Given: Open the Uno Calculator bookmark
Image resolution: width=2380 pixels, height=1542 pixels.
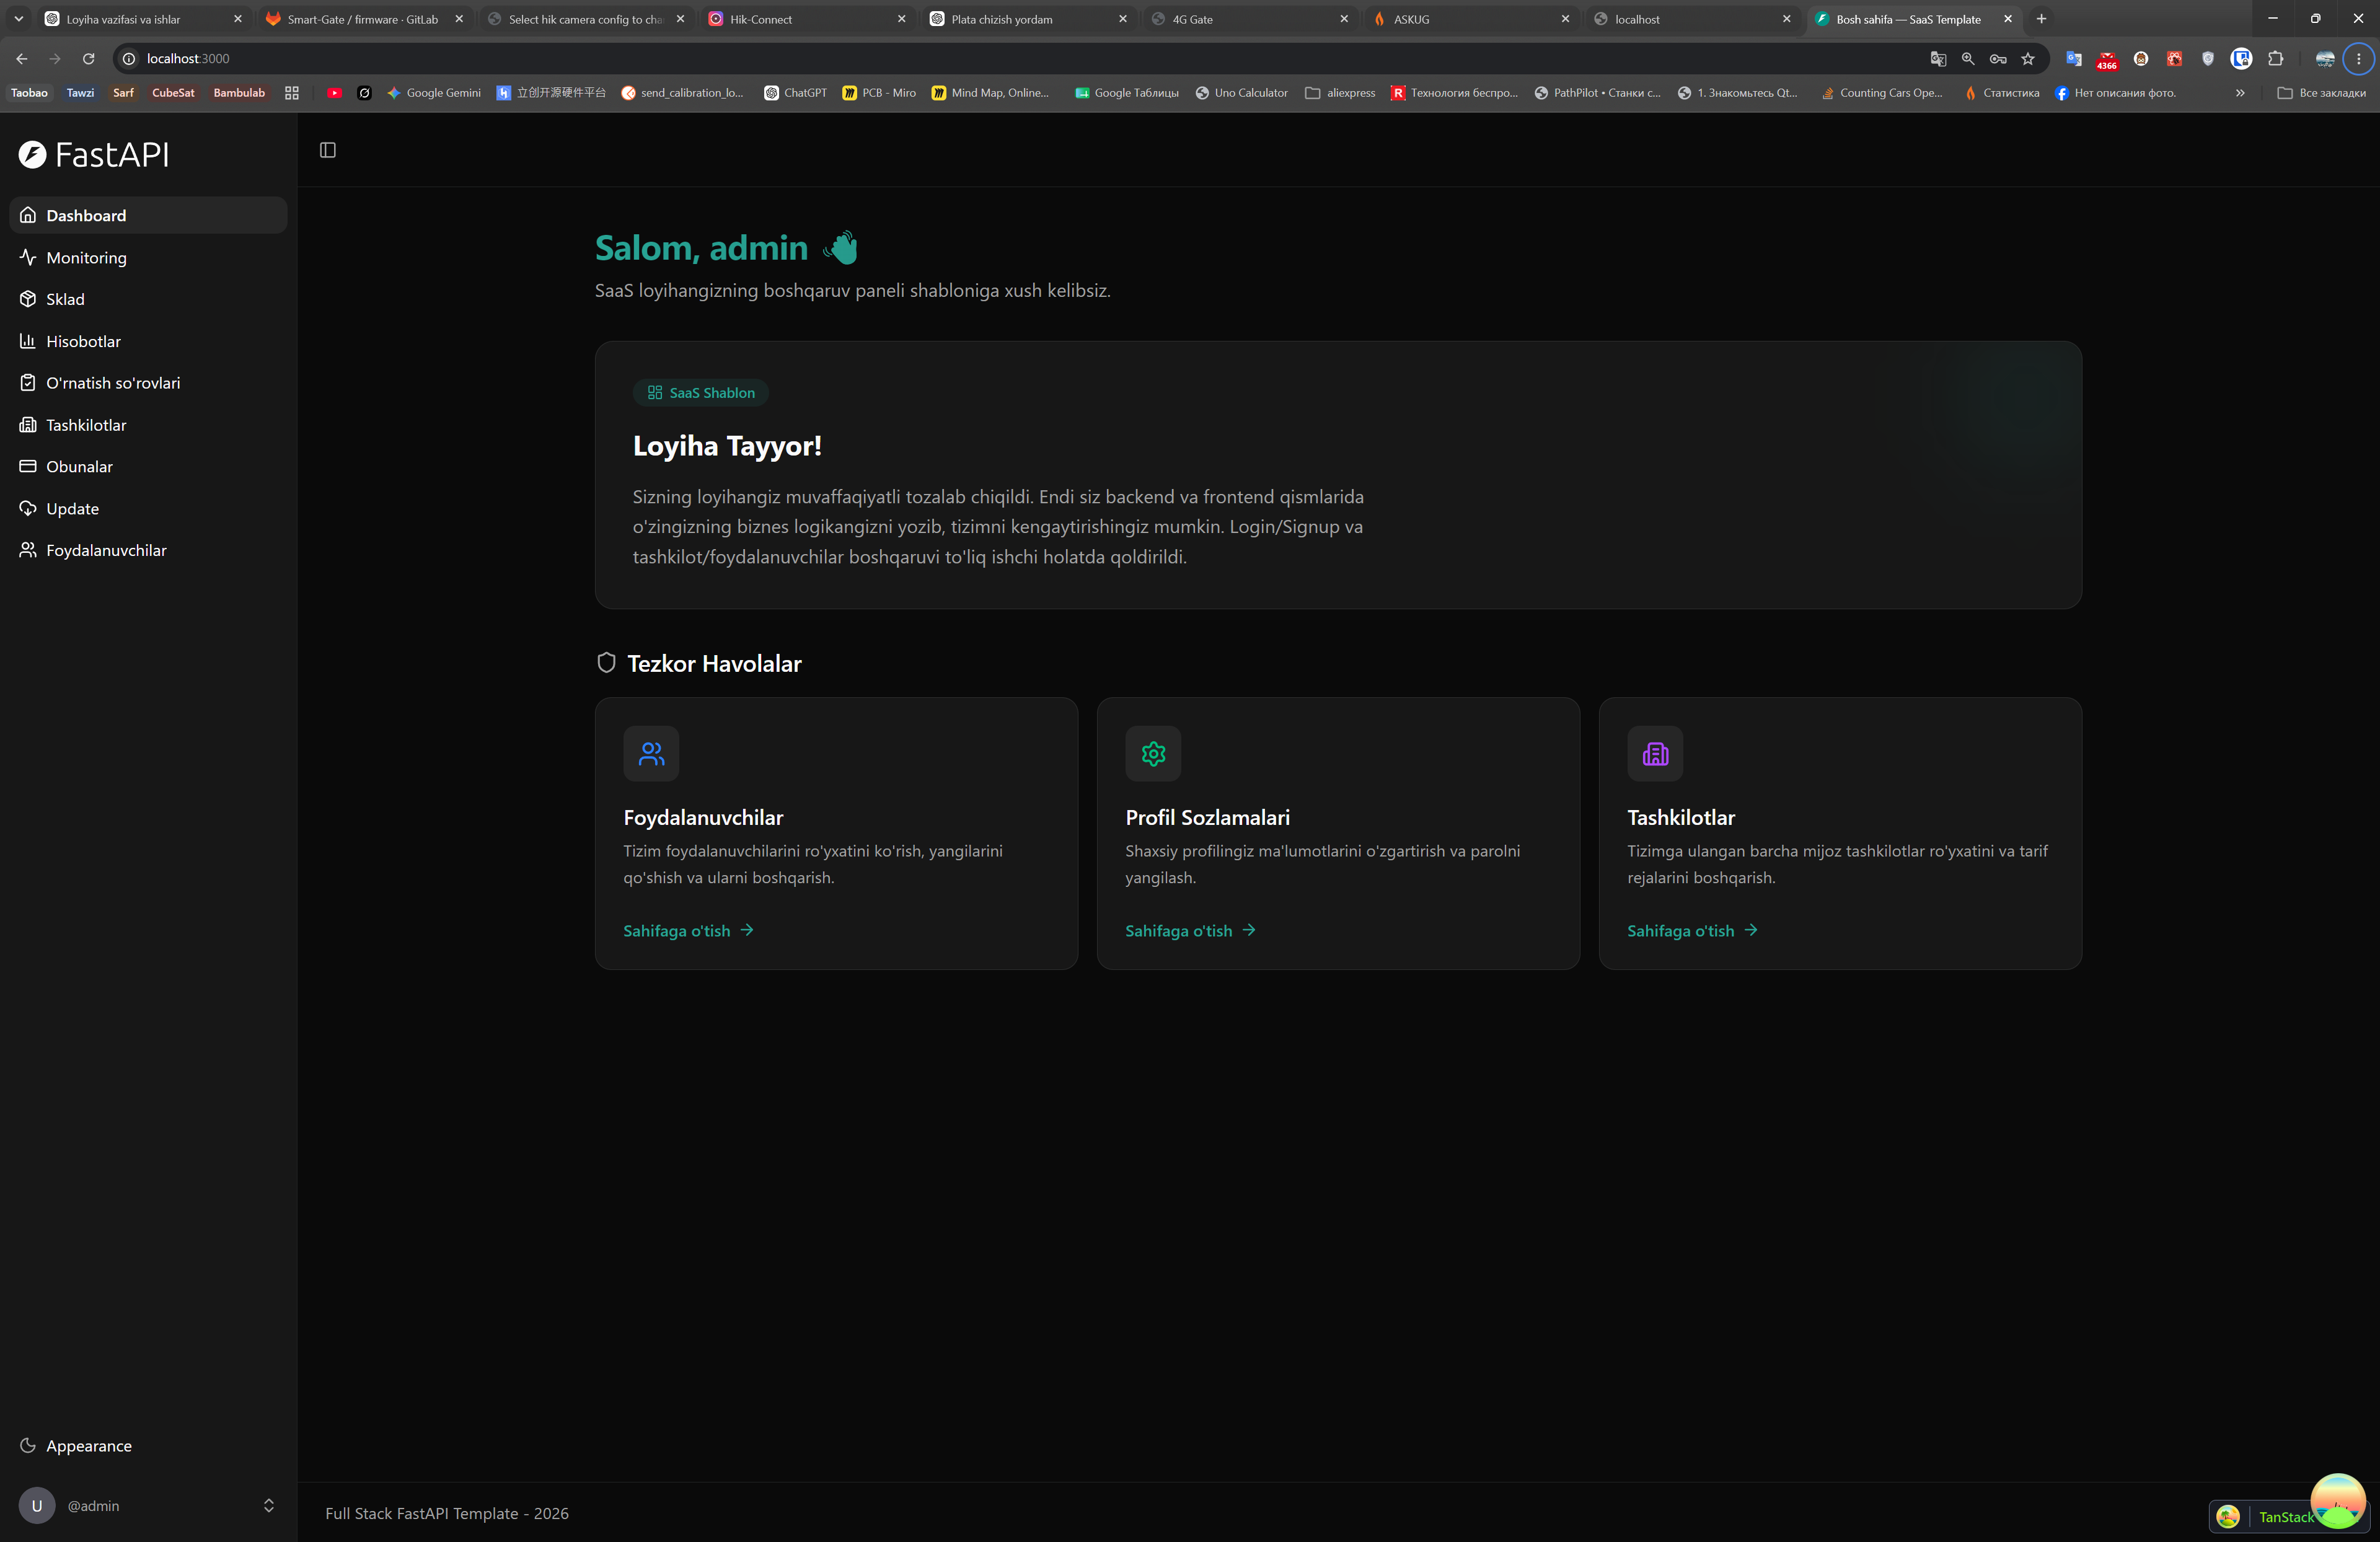Looking at the screenshot, I should pos(1242,93).
